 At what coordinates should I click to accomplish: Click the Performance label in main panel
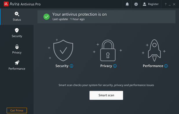coord(153,66)
